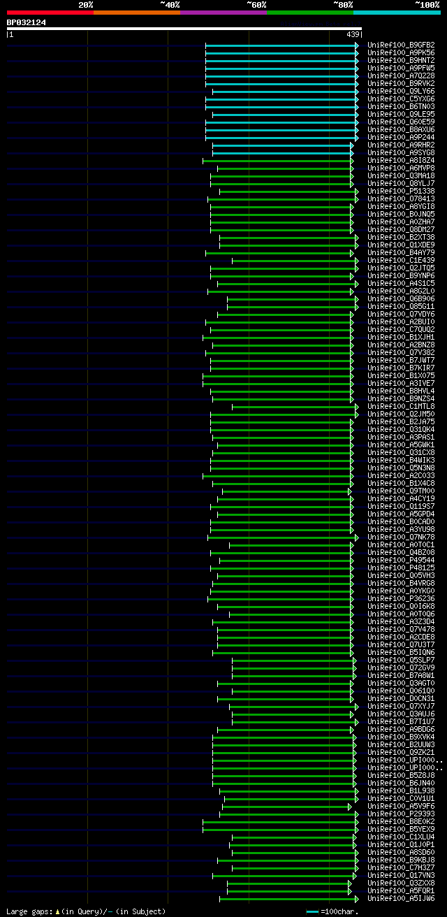This screenshot has width=447, height=917.
Task: Select the UniRef100_Q6B906 label
Action: 401,299
